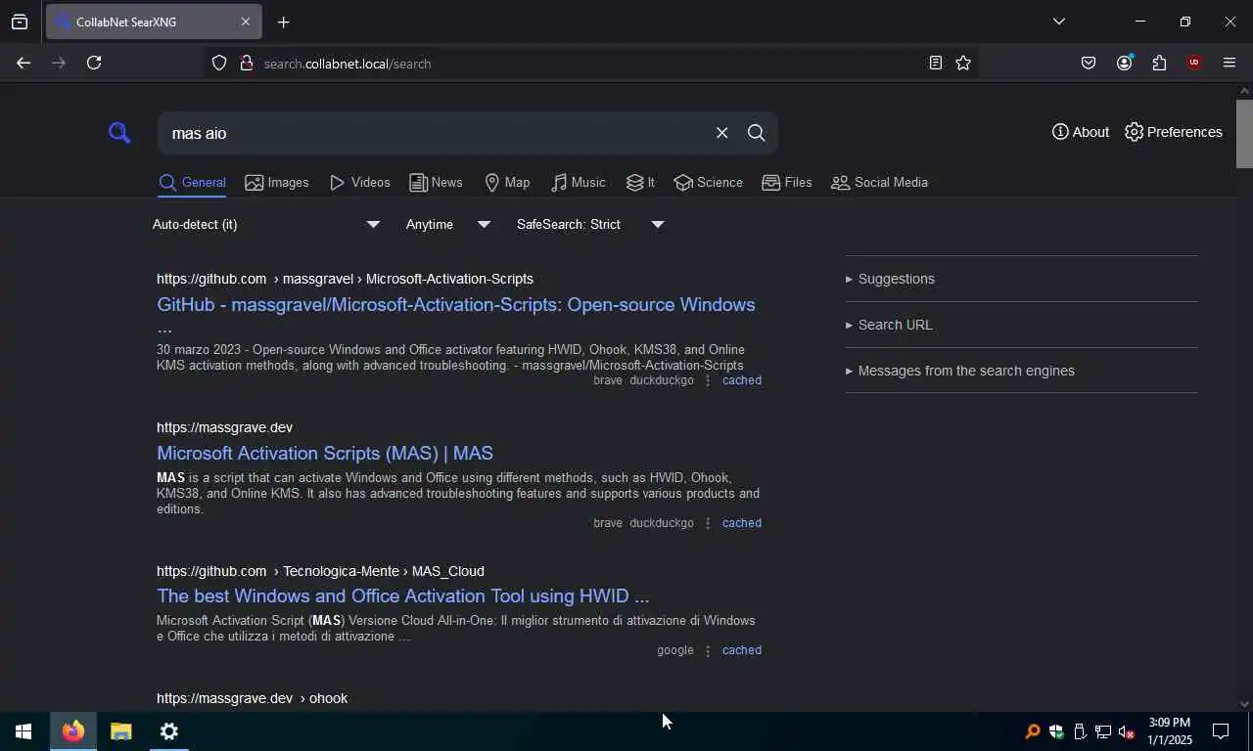The width and height of the screenshot is (1253, 751).
Task: Reload the page
Action: 94,63
